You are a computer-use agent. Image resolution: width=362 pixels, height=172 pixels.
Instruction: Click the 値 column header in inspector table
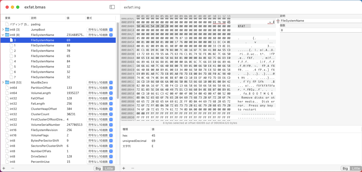coord(256,129)
